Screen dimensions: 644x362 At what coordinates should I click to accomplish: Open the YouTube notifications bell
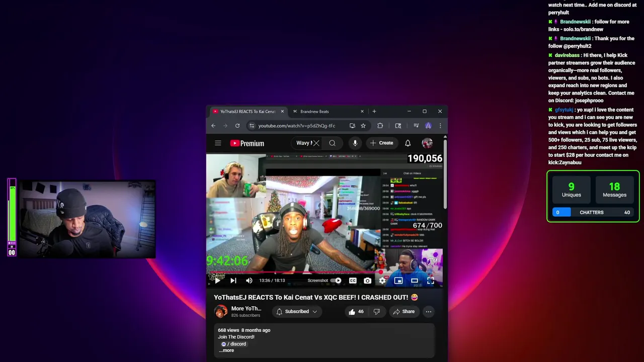[408, 143]
